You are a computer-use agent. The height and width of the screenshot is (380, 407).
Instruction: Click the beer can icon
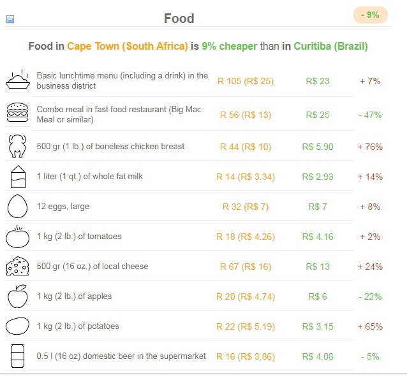[x=17, y=356]
